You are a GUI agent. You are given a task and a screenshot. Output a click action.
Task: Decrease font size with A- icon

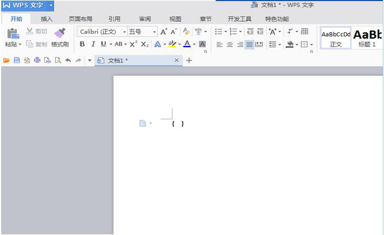[174, 32]
